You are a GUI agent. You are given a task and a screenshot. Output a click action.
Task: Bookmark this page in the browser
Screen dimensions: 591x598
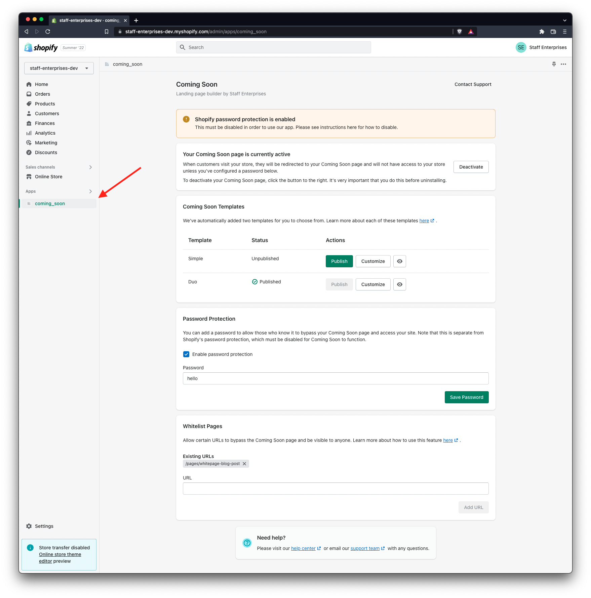(107, 32)
